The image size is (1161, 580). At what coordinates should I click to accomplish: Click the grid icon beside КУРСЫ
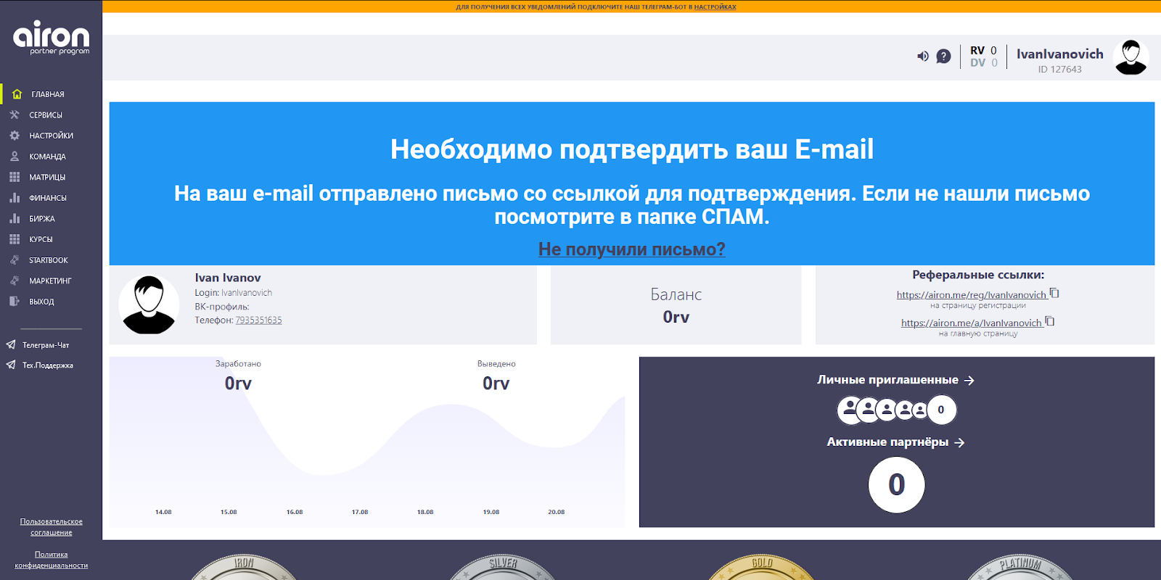[15, 239]
